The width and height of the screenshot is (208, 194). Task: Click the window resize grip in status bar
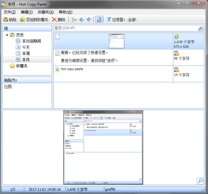pyautogui.click(x=203, y=190)
